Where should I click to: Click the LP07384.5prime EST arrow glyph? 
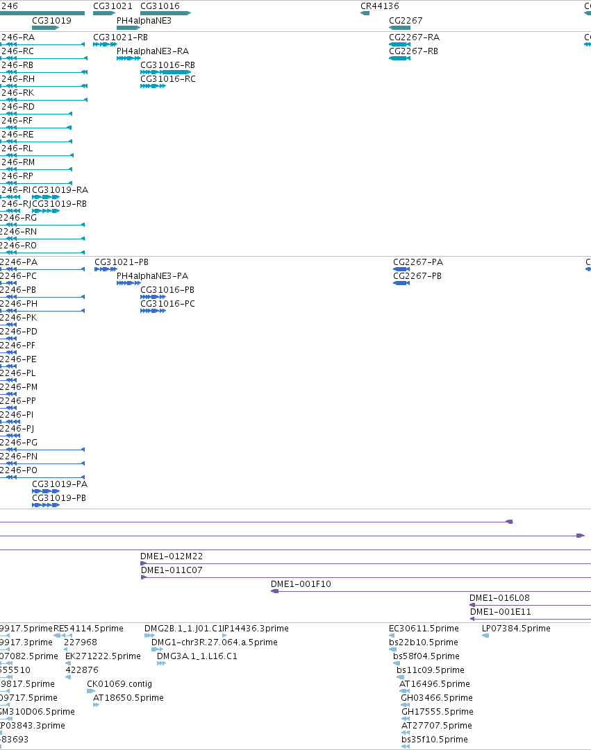(485, 636)
